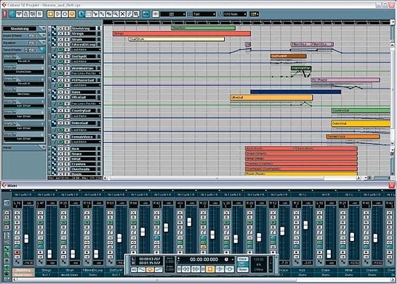Click the Play button on the transport panel
397x284 pixels.
click(220, 269)
